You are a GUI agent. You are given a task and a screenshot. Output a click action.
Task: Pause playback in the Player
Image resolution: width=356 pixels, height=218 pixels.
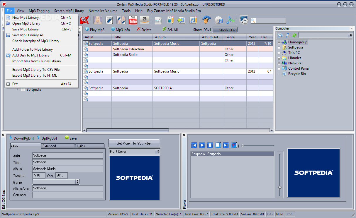click(210, 145)
